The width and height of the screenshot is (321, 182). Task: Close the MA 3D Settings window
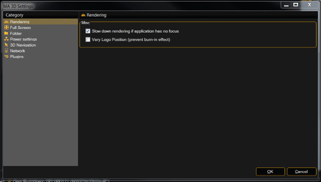pyautogui.click(x=309, y=5)
